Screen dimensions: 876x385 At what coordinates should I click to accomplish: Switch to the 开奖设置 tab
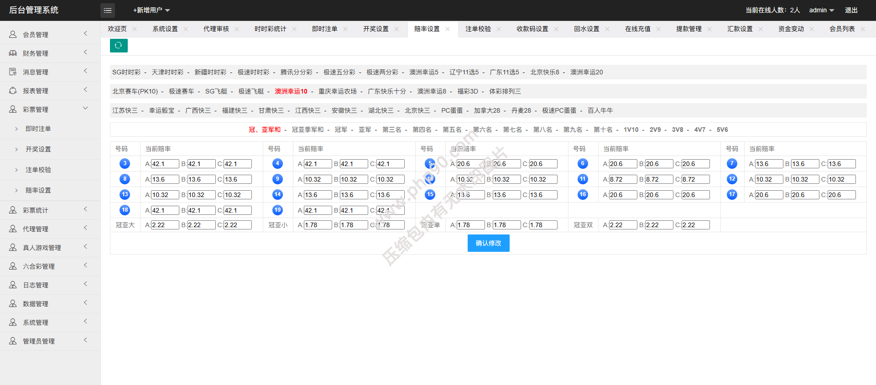click(x=375, y=29)
